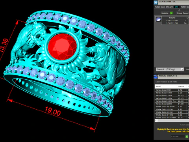189x142 pixels.
Task: Click the red center gemstone on the ring
Action: tap(62, 47)
